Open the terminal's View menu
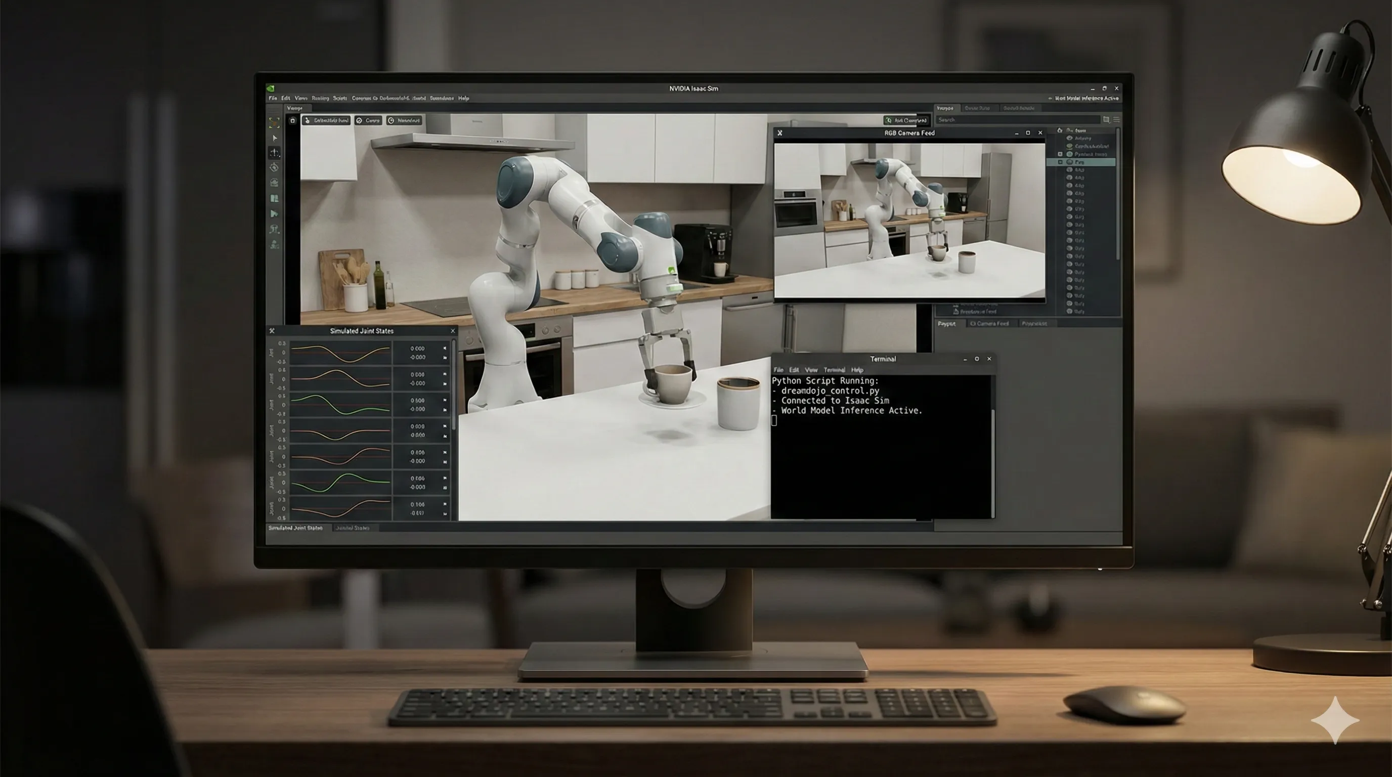 click(x=811, y=370)
